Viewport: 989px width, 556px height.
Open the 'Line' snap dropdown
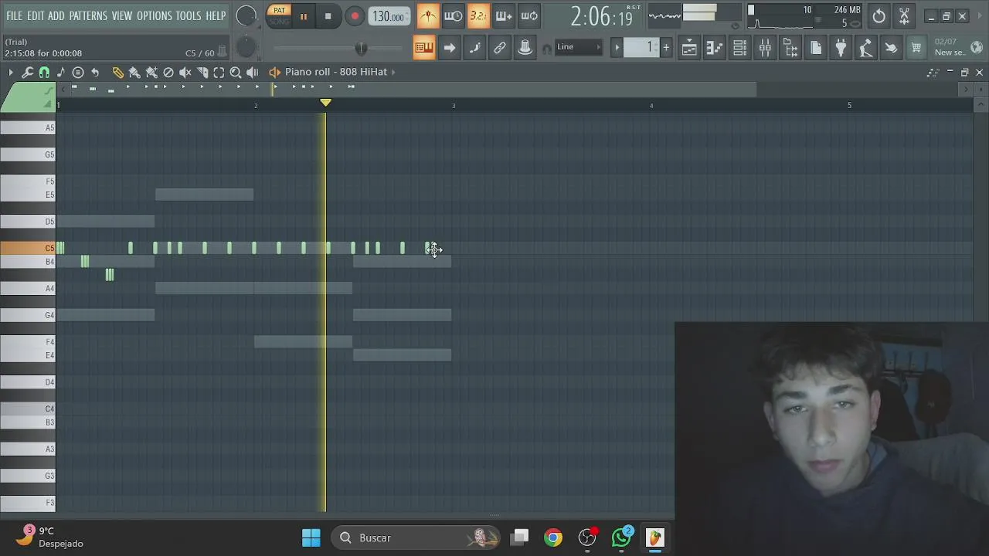click(578, 47)
